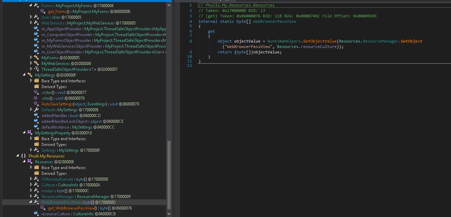Select Base Type and Interfaces under MySettingsProperty

[x=64, y=139]
